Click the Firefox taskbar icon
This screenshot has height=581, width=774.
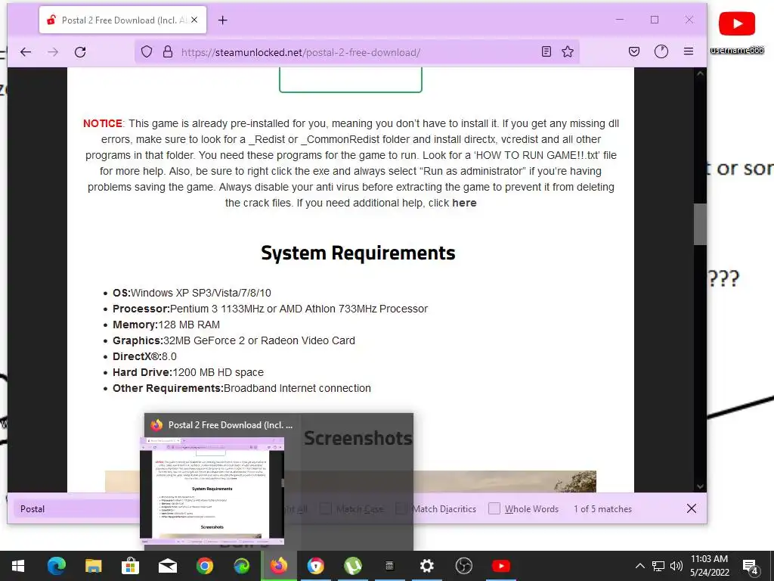(x=279, y=566)
